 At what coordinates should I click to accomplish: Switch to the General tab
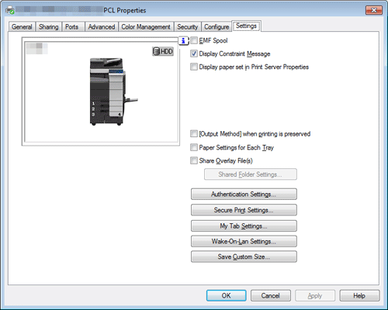(x=22, y=27)
